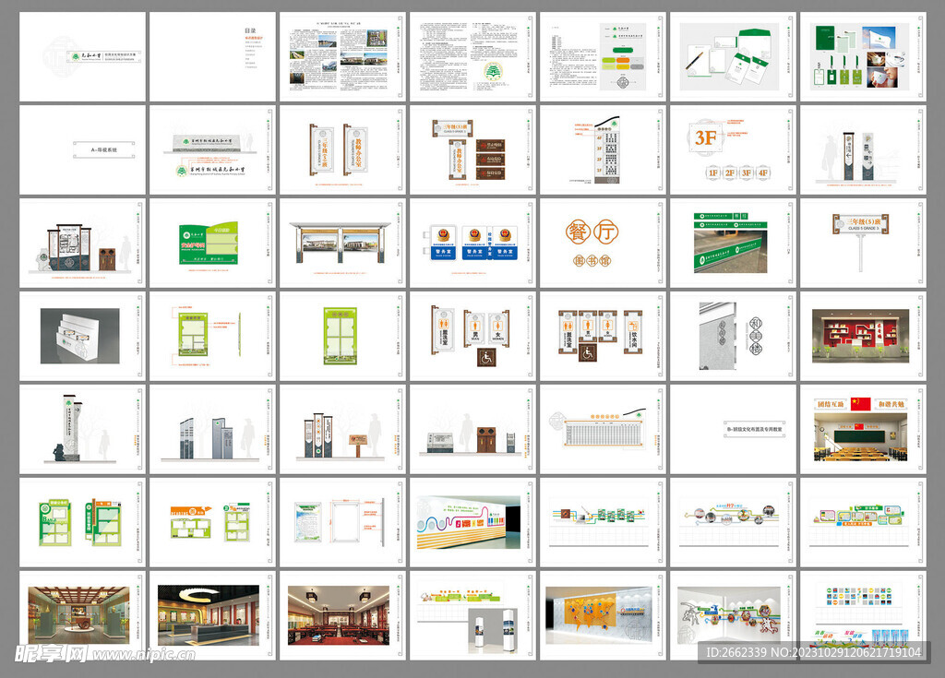Screen dimensions: 945x678
Task: Open the floor directory sign with curved top
Action: (x=604, y=150)
